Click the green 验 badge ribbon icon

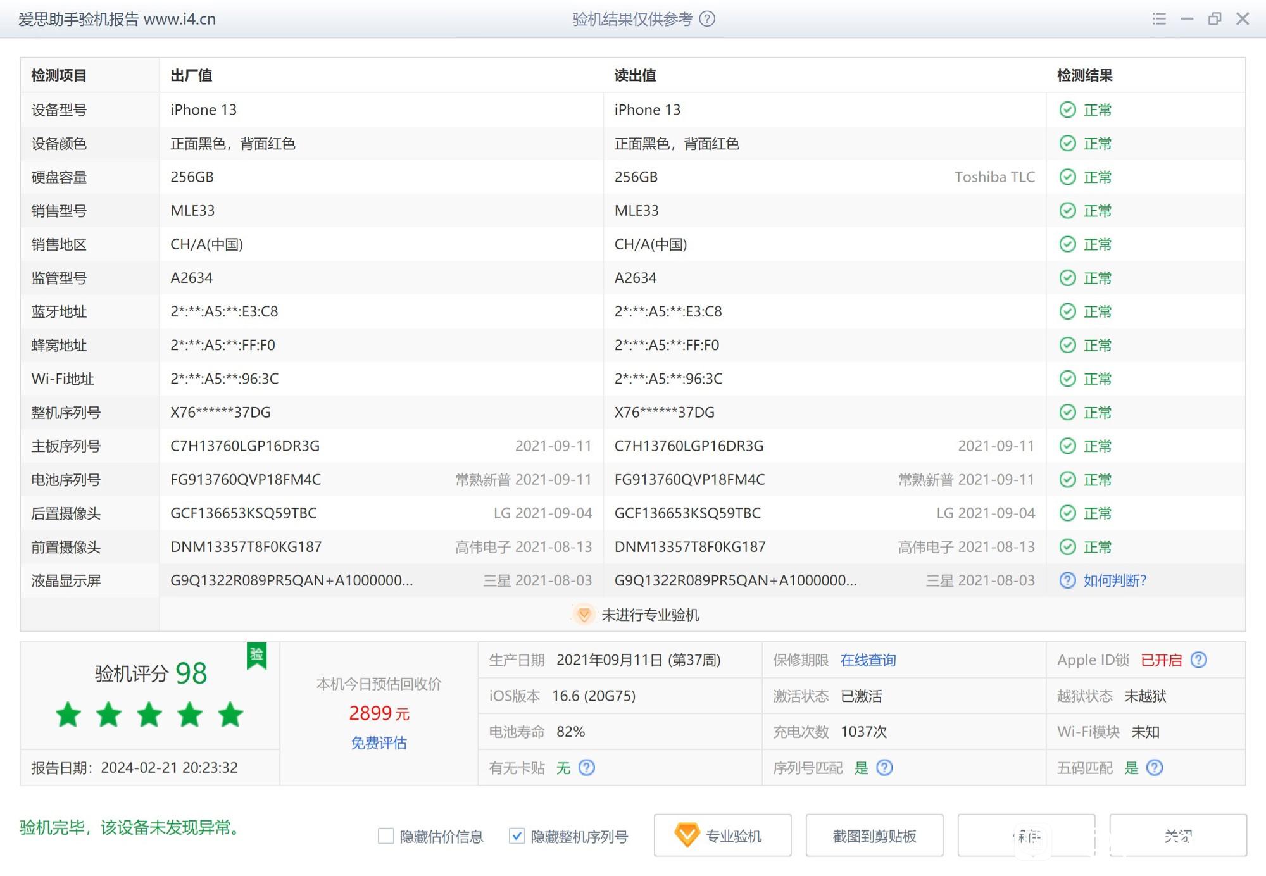click(256, 656)
